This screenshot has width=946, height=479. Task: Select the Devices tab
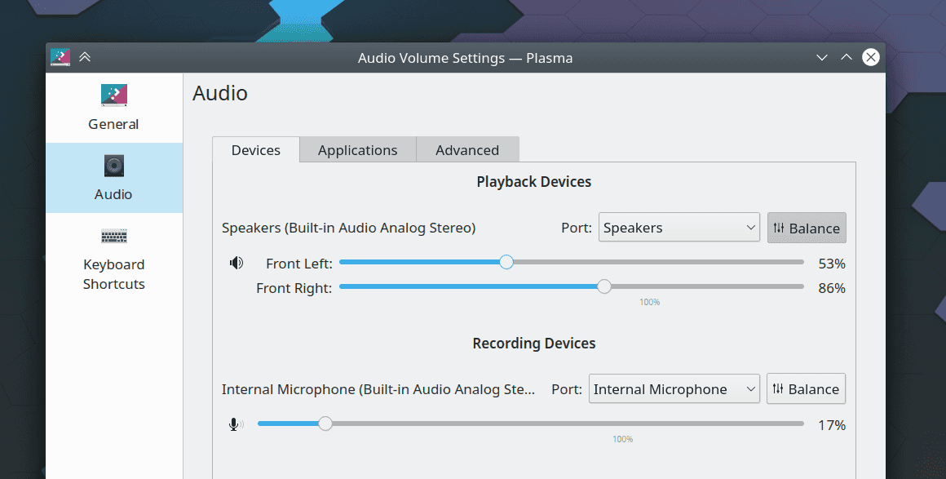click(255, 149)
